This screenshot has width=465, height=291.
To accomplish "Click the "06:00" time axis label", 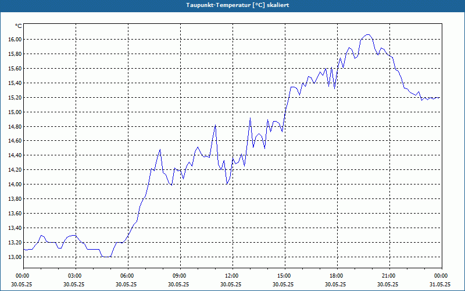I will click(126, 276).
